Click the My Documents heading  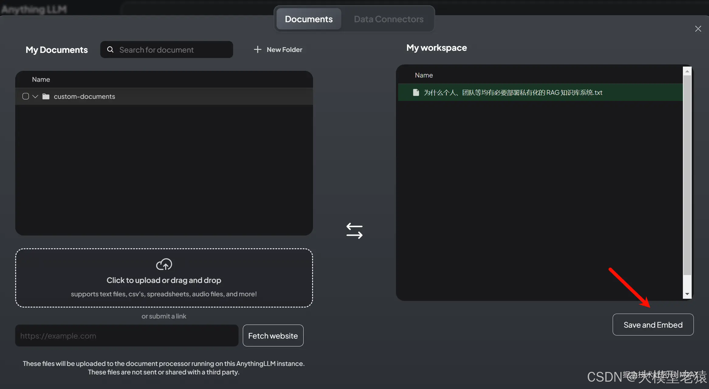click(57, 50)
